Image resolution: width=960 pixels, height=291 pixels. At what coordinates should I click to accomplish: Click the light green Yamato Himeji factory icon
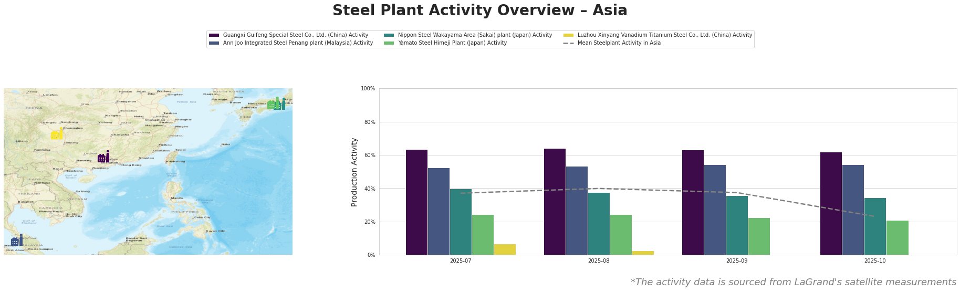pos(272,104)
